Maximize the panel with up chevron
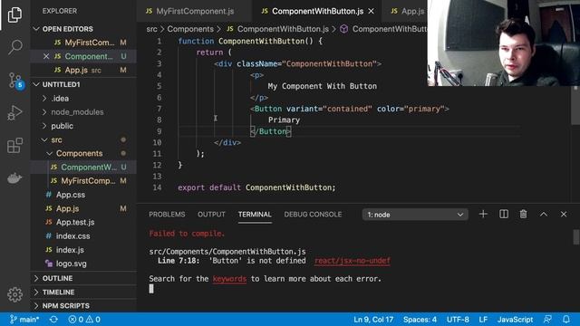This screenshot has width=580, height=326. click(x=544, y=214)
